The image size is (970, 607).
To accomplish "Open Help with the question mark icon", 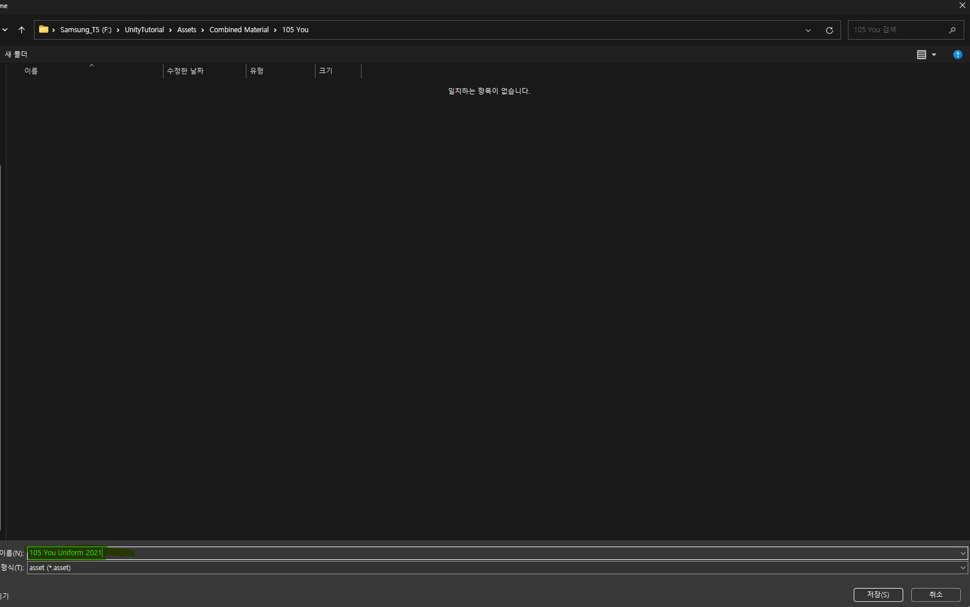I will (x=957, y=54).
